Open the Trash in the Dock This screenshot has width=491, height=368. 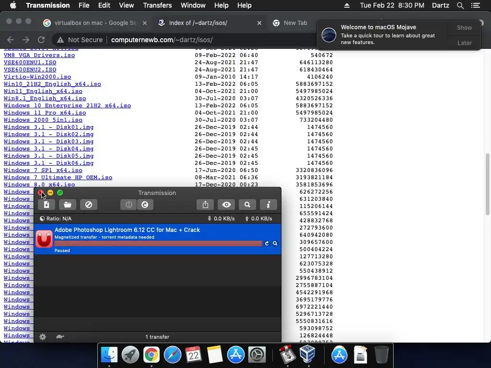click(x=381, y=355)
